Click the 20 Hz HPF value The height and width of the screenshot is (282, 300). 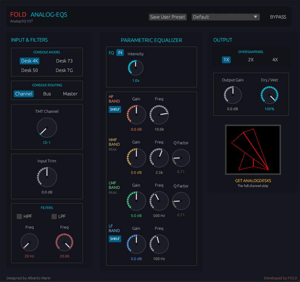pos(29,256)
